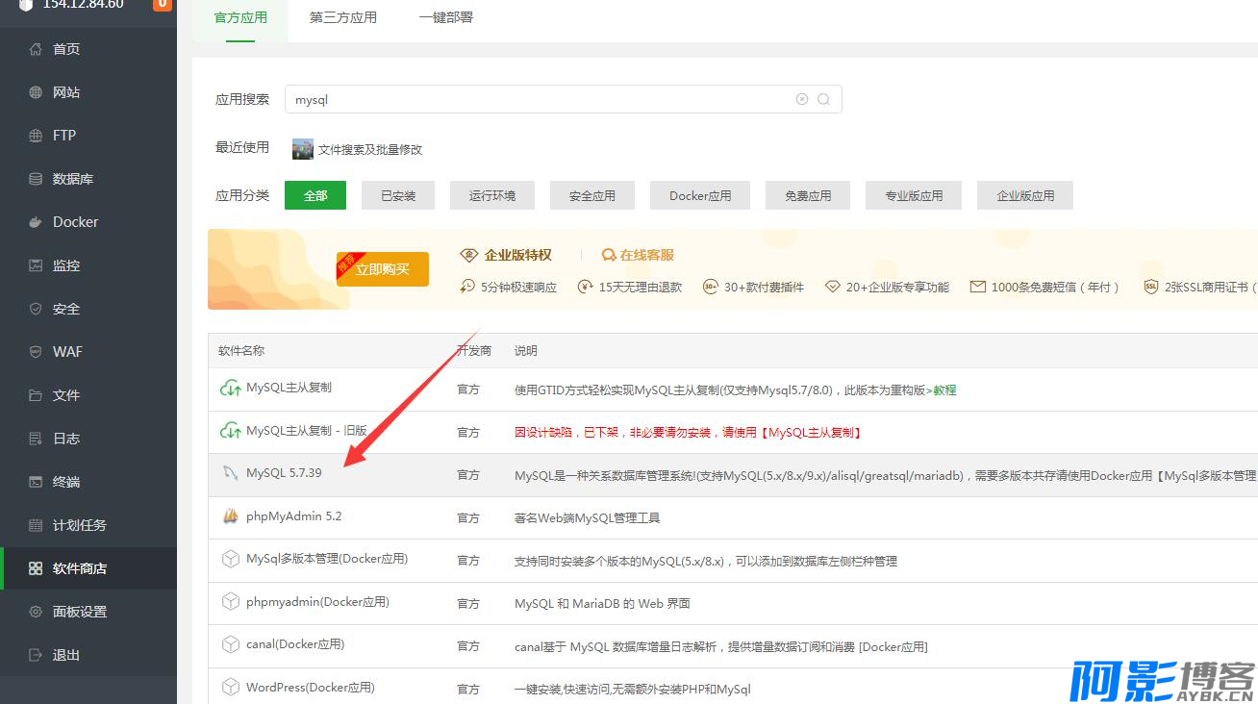This screenshot has width=1258, height=704.
Task: Click the 计划任务 calendar icon
Action: click(x=36, y=525)
